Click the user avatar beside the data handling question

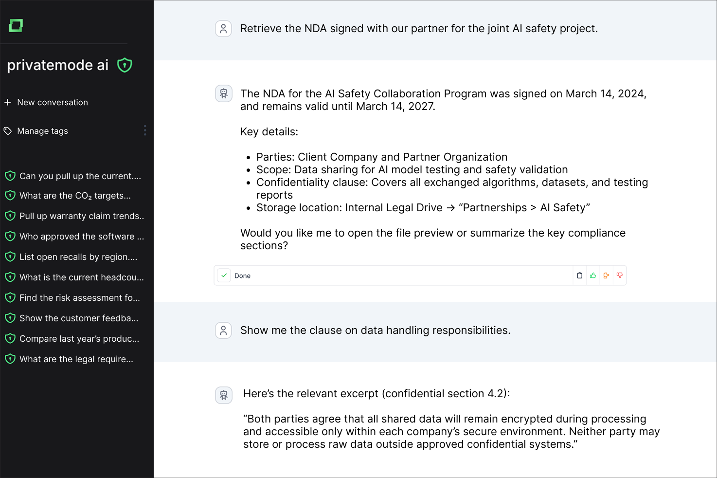[x=223, y=331]
